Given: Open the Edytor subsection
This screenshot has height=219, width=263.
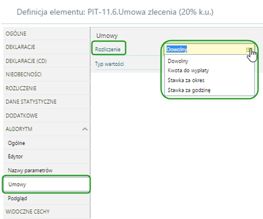Looking at the screenshot, I should pos(47,156).
